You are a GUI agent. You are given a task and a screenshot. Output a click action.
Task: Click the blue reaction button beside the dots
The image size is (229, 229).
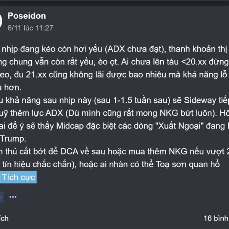point(2,197)
